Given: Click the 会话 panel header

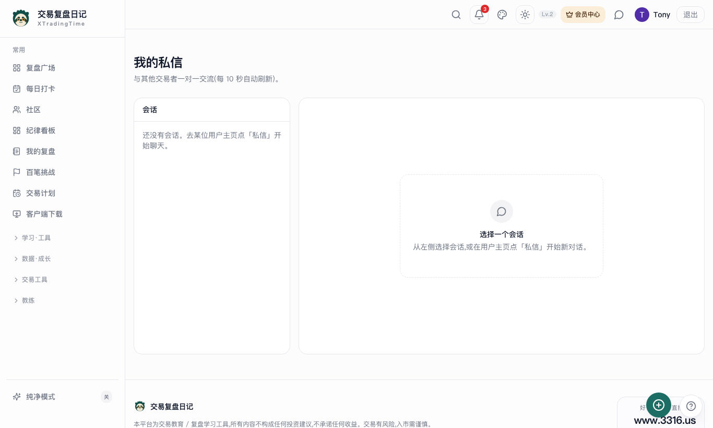Looking at the screenshot, I should 212,110.
